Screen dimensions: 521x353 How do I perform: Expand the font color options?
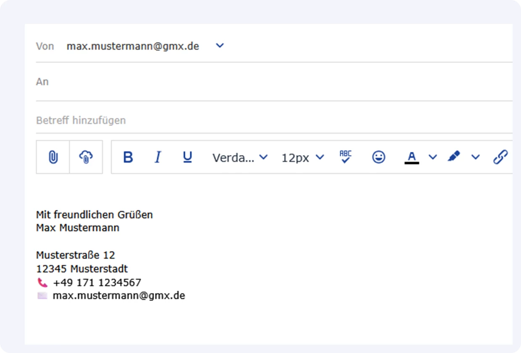click(432, 157)
